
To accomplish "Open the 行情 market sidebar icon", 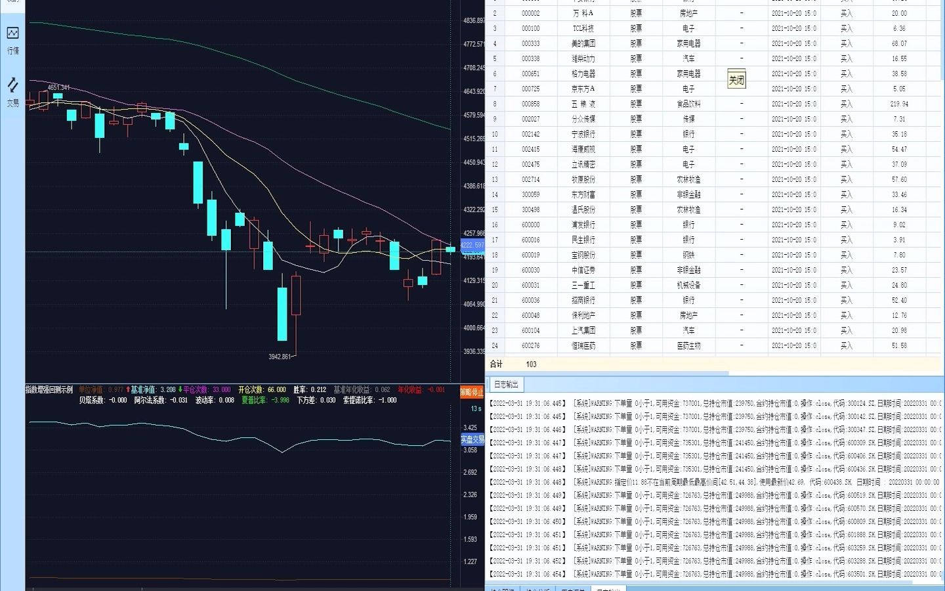I will click(x=12, y=40).
